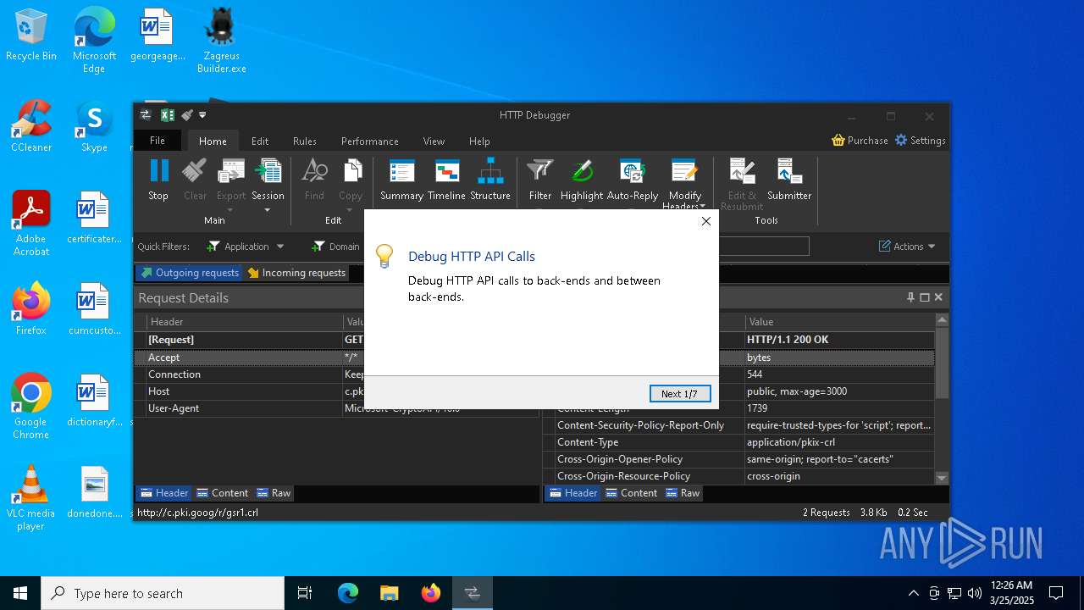Select request Raw tab at bottom left
Viewport: 1084px width, 610px height.
click(273, 493)
